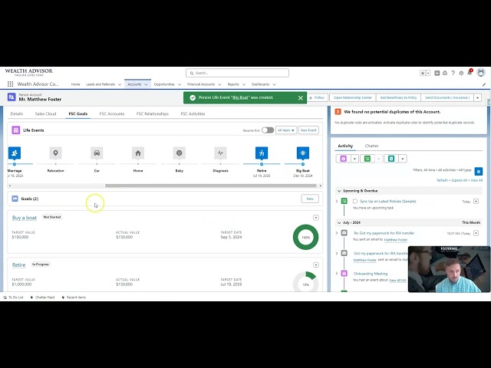Select the Big Boat life event icon

coord(303,153)
